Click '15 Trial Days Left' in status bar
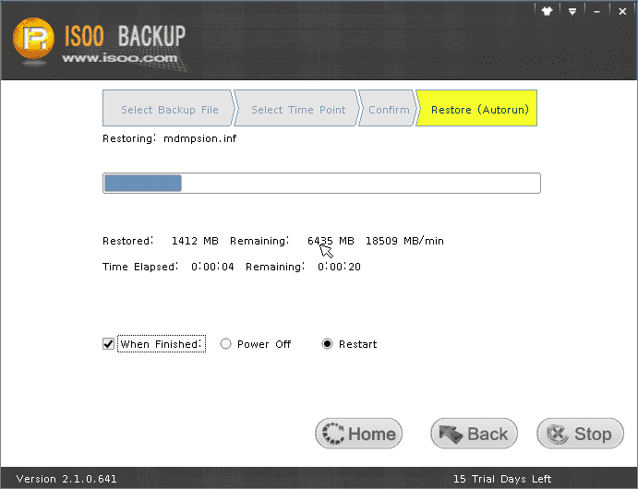638x489 pixels. pyautogui.click(x=502, y=479)
